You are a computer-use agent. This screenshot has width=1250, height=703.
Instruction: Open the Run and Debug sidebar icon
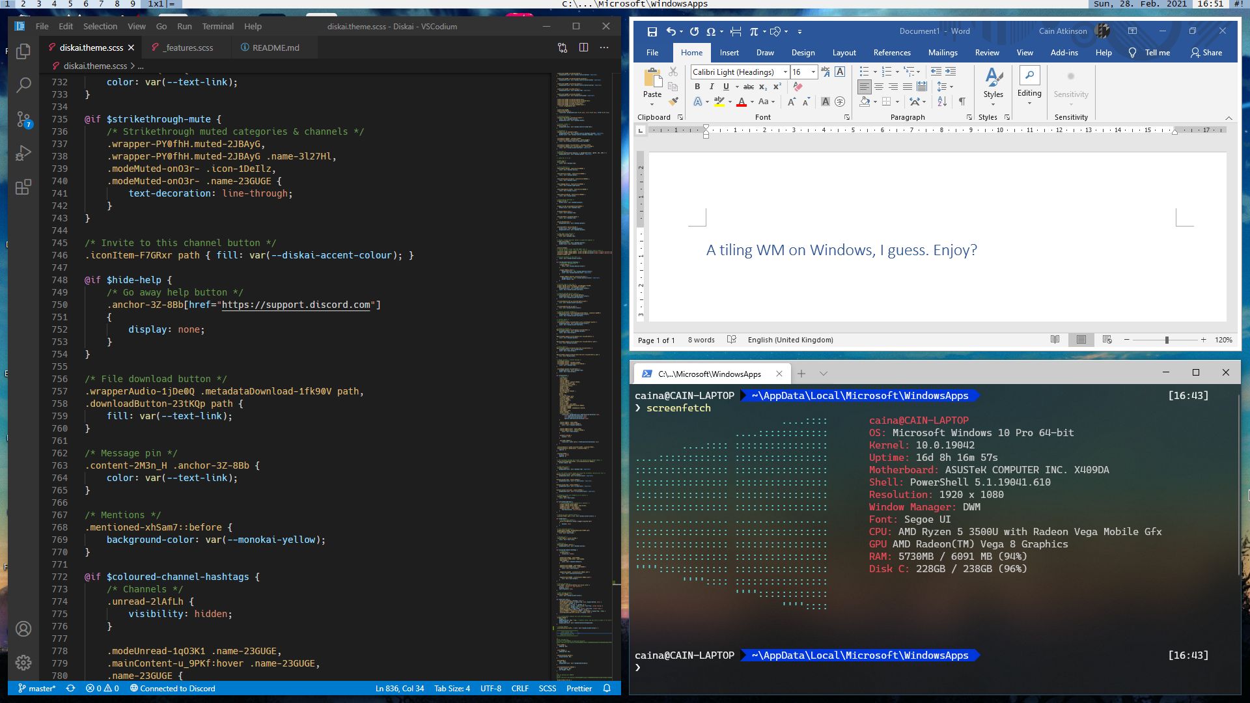(x=23, y=152)
